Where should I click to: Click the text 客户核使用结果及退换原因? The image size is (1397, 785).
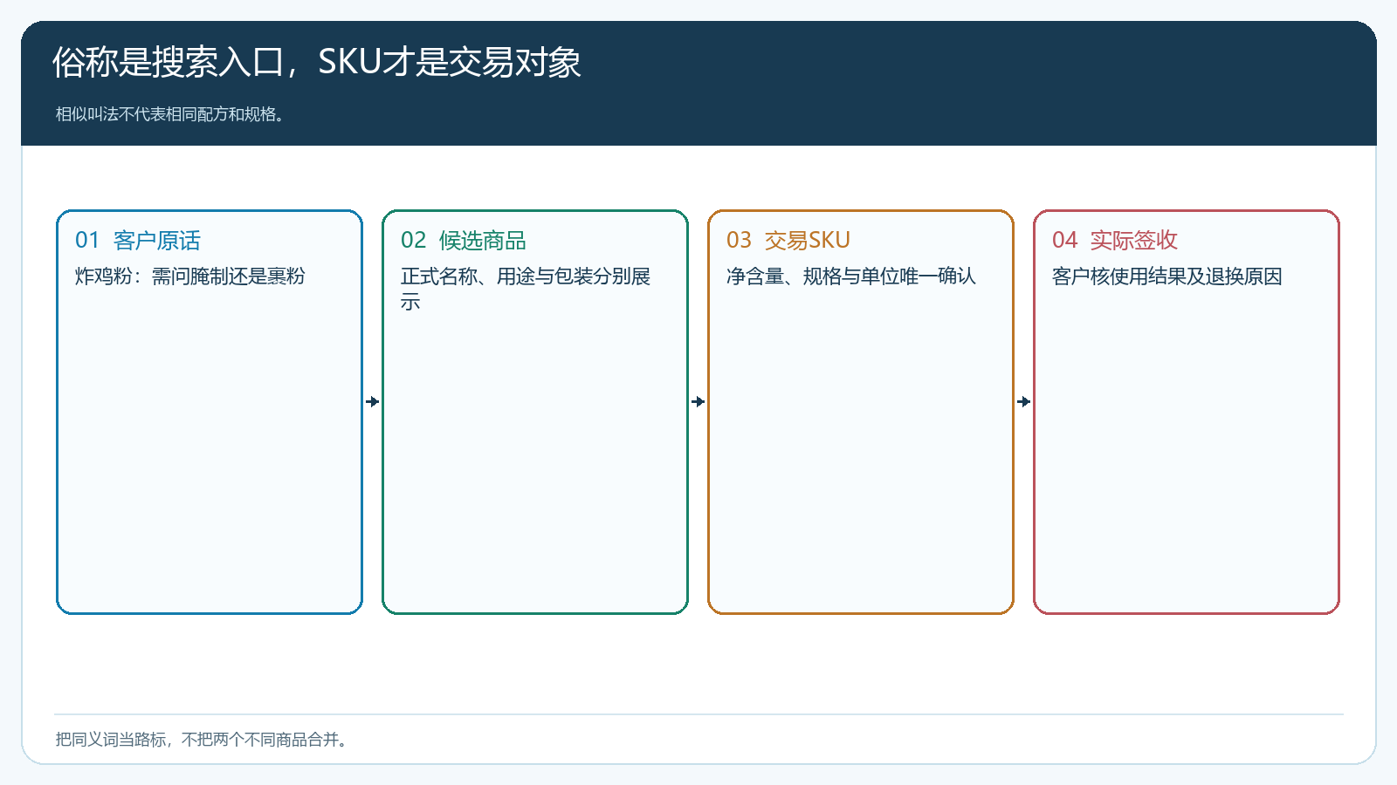click(x=1167, y=276)
